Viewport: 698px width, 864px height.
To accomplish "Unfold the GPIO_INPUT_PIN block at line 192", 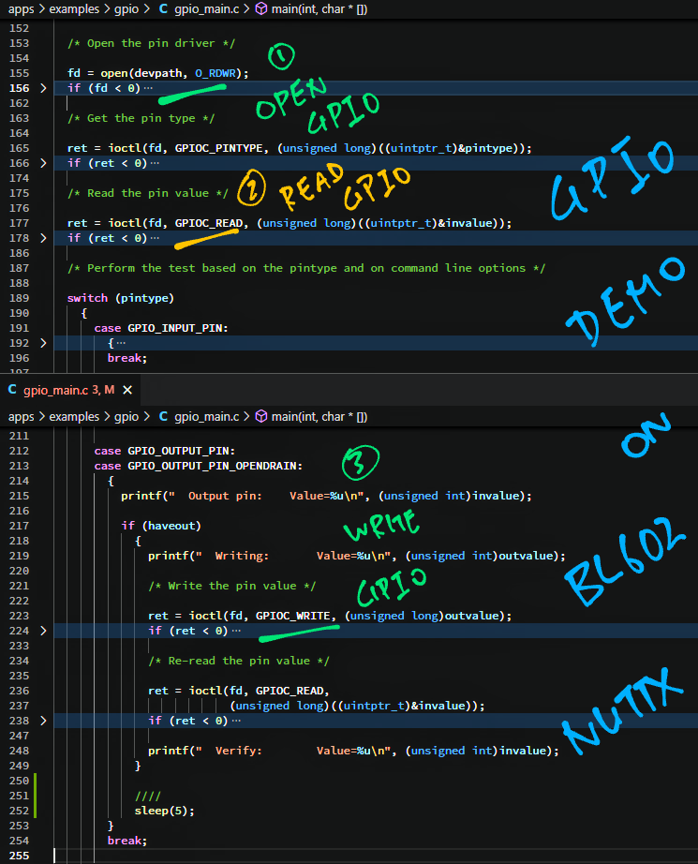I will [x=43, y=343].
